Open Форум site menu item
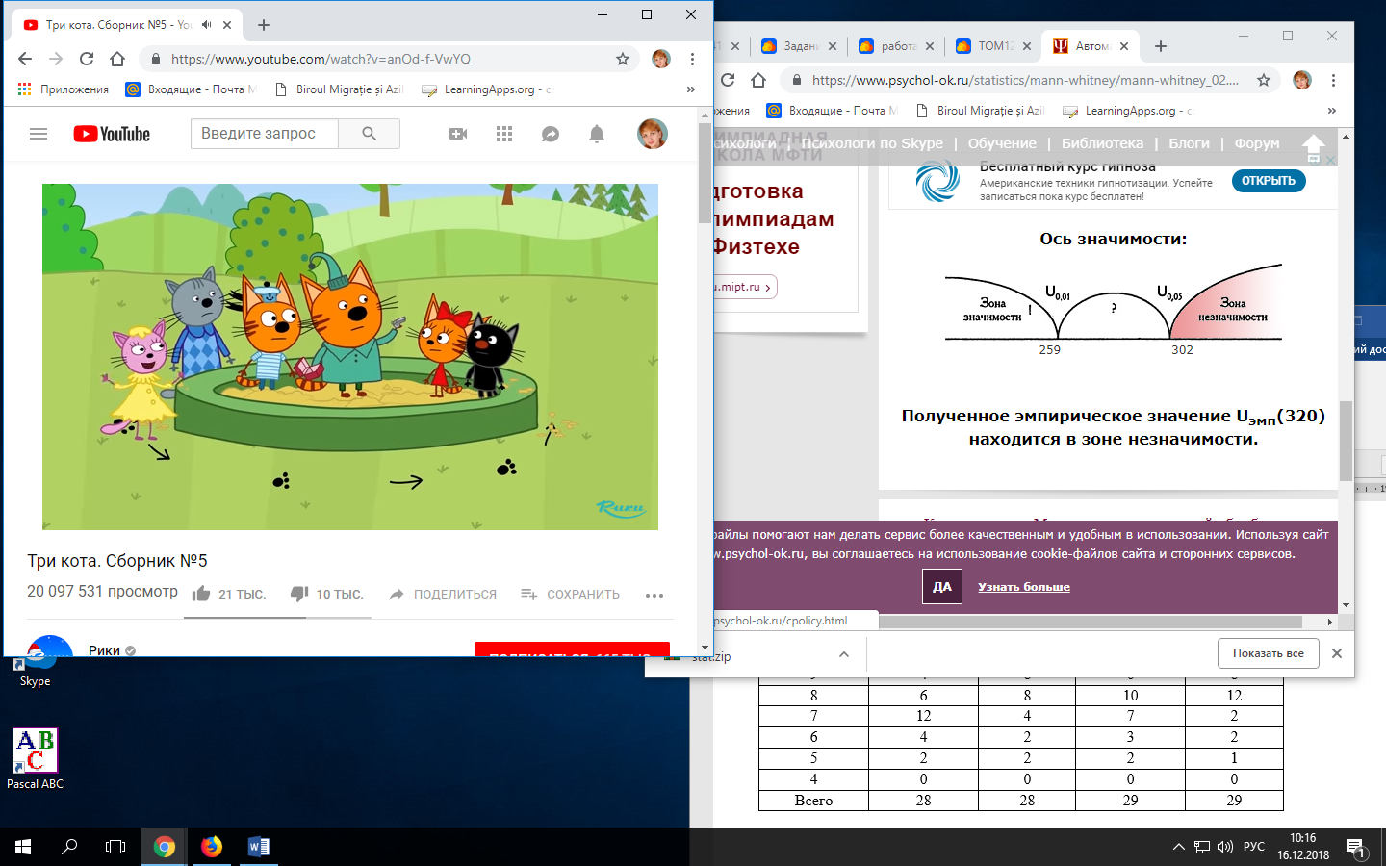 click(x=1257, y=143)
